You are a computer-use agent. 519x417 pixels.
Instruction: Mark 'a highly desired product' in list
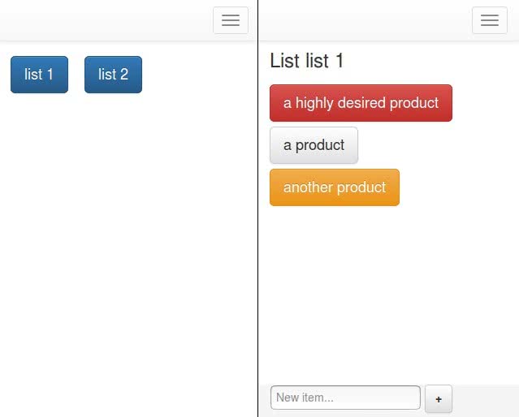[361, 103]
